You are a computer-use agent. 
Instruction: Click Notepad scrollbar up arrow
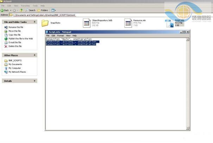pyautogui.click(x=188, y=39)
